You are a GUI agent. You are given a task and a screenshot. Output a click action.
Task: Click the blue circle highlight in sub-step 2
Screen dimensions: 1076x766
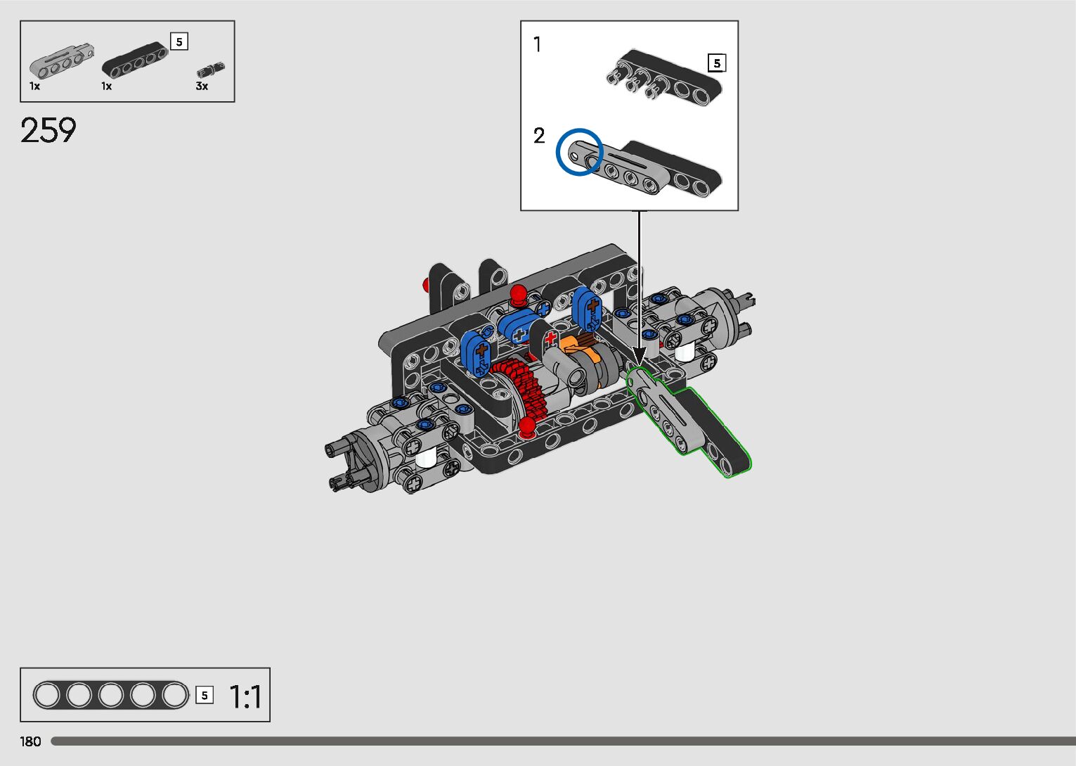point(579,152)
